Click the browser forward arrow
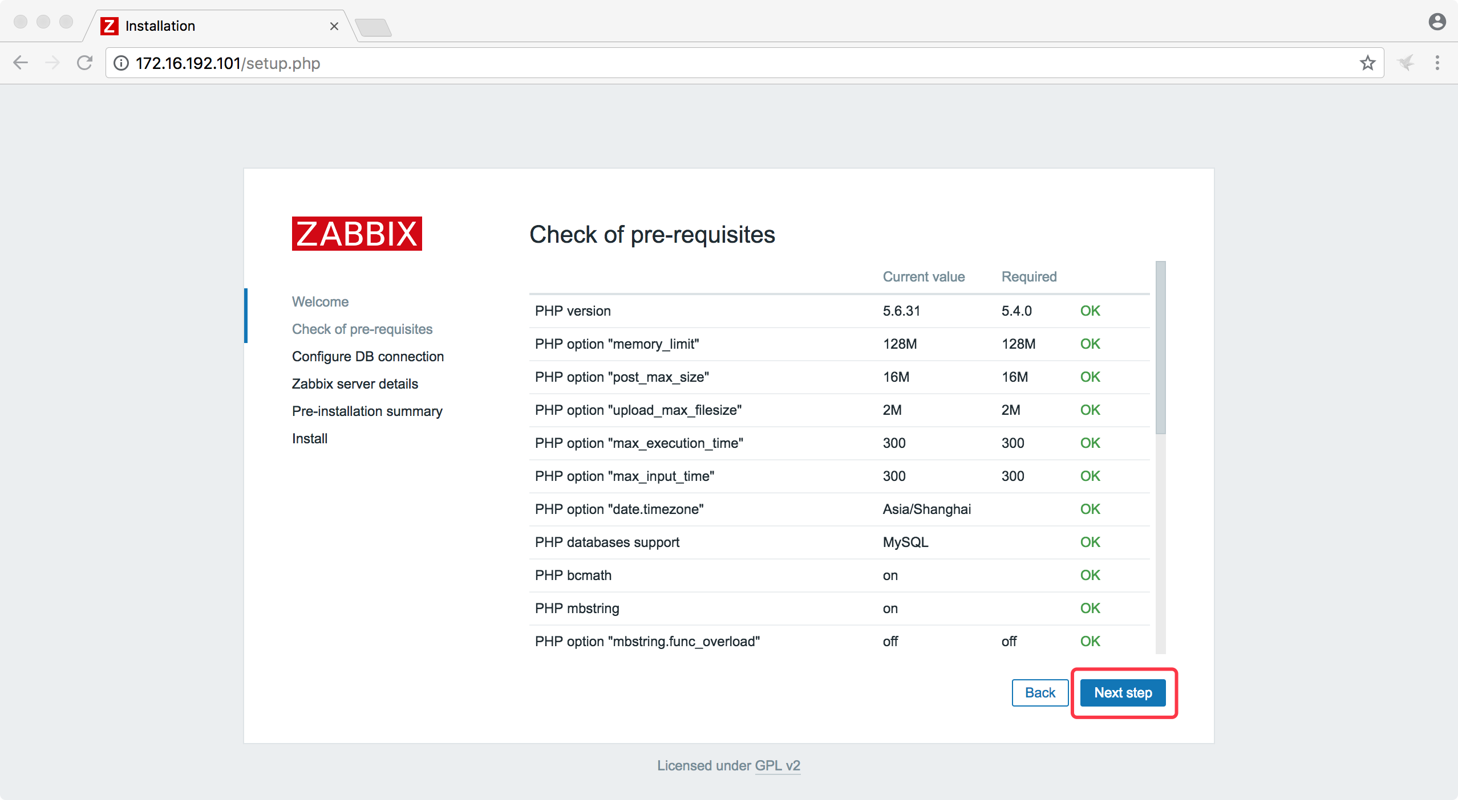 coord(52,63)
